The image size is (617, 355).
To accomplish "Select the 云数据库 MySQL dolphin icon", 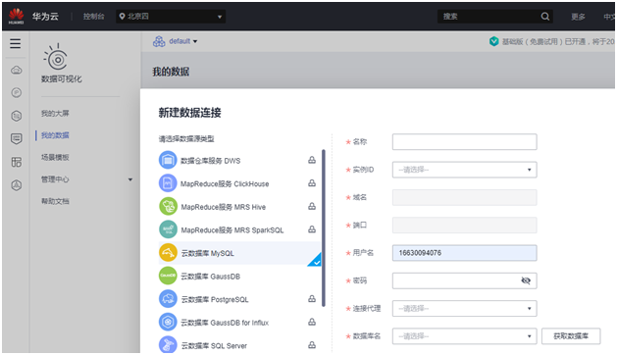I will click(168, 253).
